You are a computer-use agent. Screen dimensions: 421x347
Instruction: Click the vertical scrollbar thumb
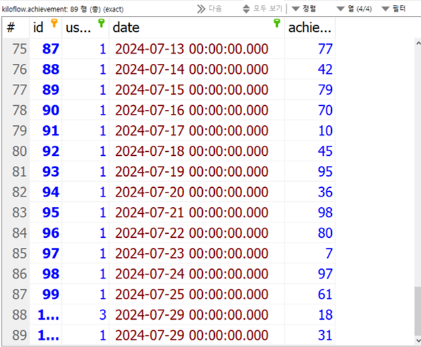click(418, 311)
